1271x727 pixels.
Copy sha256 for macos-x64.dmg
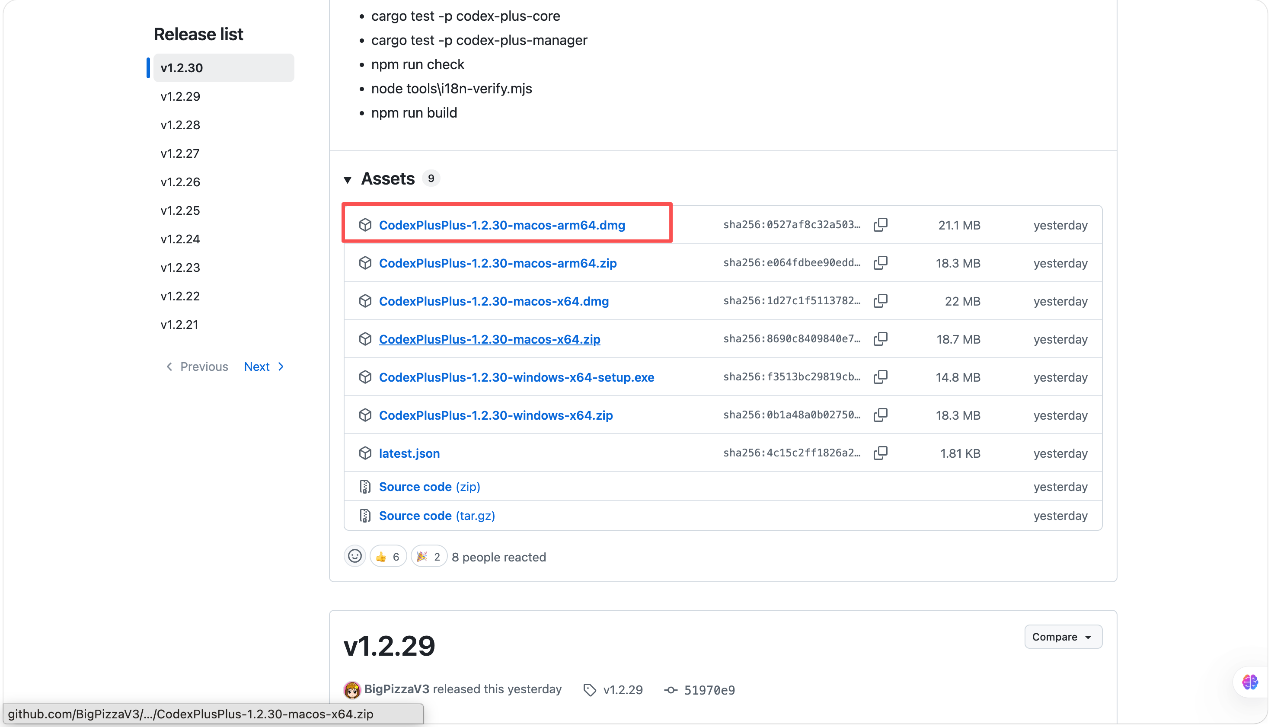(x=881, y=300)
